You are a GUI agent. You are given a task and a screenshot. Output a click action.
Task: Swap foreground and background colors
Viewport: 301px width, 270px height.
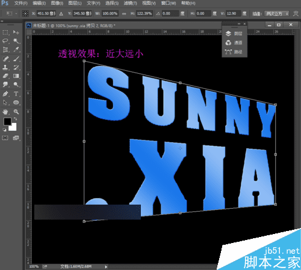(x=15, y=119)
